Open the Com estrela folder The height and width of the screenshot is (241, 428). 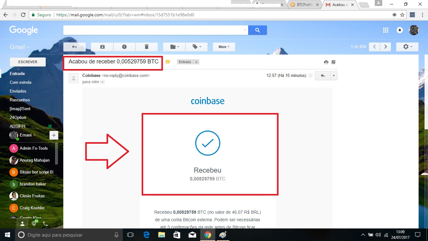pyautogui.click(x=21, y=82)
